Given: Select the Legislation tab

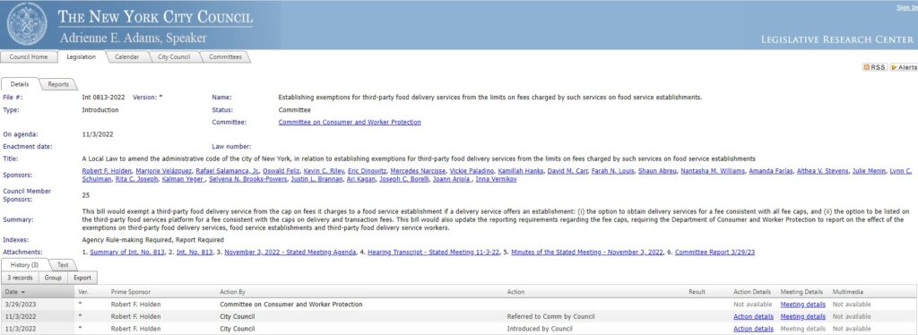Looking at the screenshot, I should point(82,56).
